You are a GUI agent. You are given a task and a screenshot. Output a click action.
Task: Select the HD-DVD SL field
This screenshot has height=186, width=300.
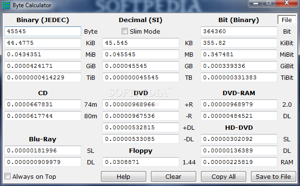coord(239,139)
